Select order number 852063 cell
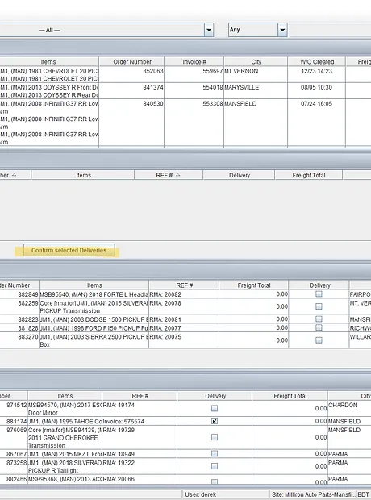 click(131, 75)
